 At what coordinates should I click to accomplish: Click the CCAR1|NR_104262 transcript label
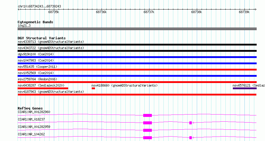click(x=31, y=134)
